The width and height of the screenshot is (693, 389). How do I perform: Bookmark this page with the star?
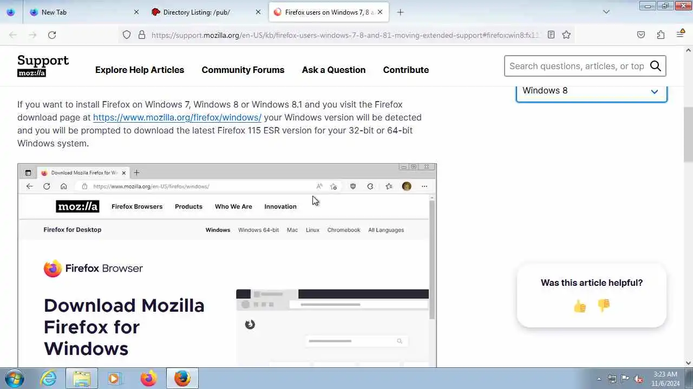(x=566, y=35)
